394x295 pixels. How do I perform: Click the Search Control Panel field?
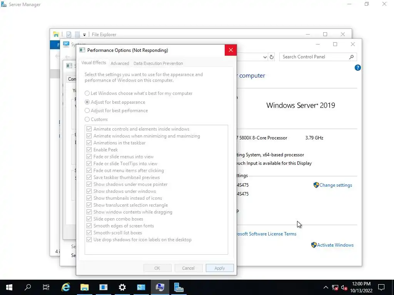(318, 57)
